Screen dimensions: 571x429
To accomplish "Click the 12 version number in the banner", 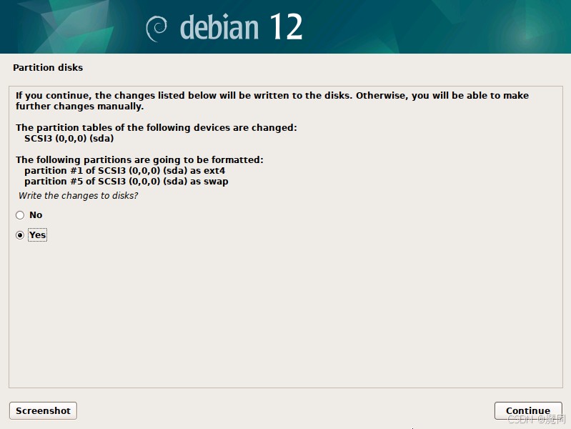I will point(287,26).
